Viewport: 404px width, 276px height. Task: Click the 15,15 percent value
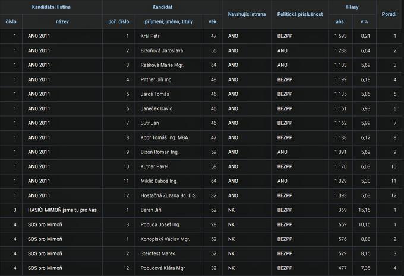pos(364,210)
